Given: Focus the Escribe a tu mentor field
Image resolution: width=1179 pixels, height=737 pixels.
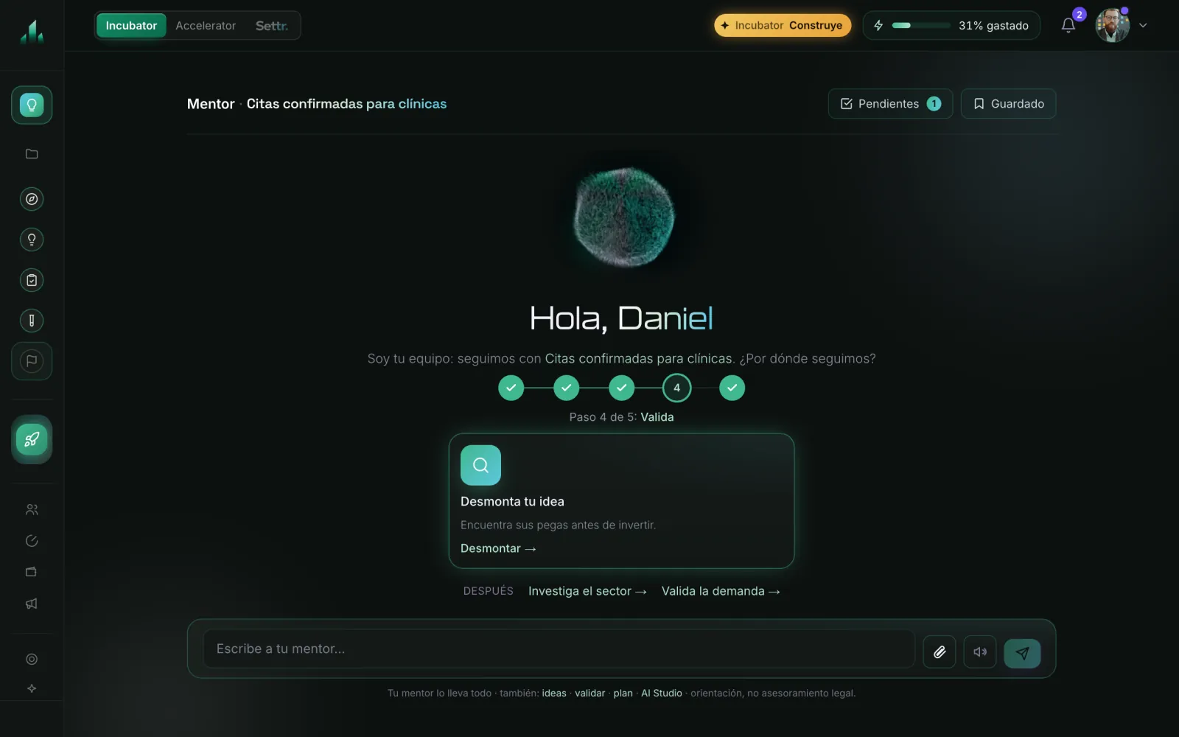Looking at the screenshot, I should [x=559, y=649].
